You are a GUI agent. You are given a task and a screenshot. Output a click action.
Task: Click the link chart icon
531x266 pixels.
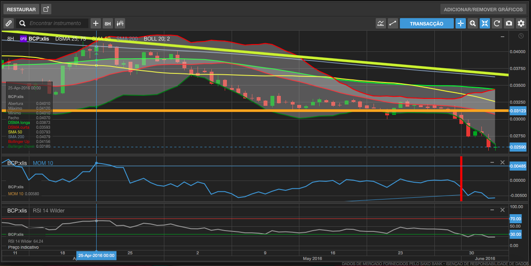(x=9, y=23)
